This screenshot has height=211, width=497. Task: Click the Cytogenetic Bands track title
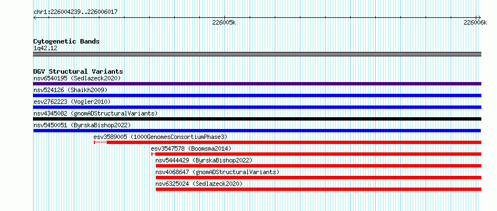(66, 41)
